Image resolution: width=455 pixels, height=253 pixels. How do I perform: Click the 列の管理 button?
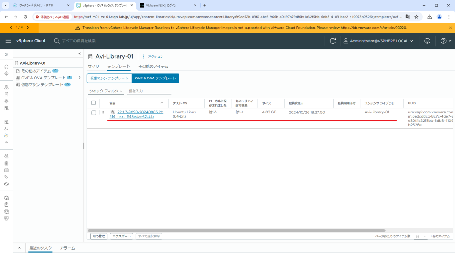[x=99, y=236]
